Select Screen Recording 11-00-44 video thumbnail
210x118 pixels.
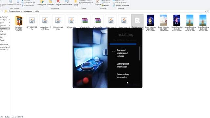163,20
